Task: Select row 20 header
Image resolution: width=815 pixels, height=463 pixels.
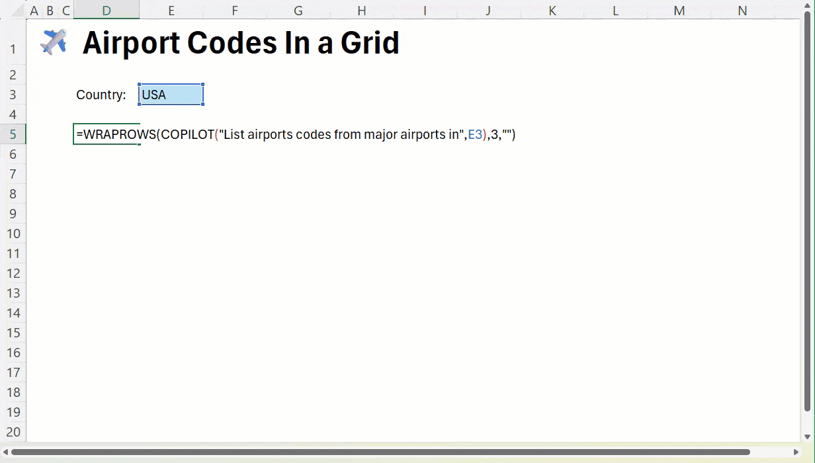Action: pos(13,432)
